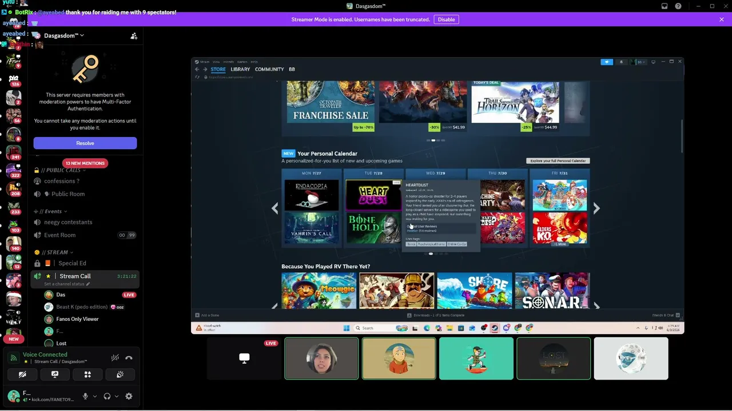This screenshot has width=732, height=411.
Task: Join Public Room voice channel
Action: [85, 194]
